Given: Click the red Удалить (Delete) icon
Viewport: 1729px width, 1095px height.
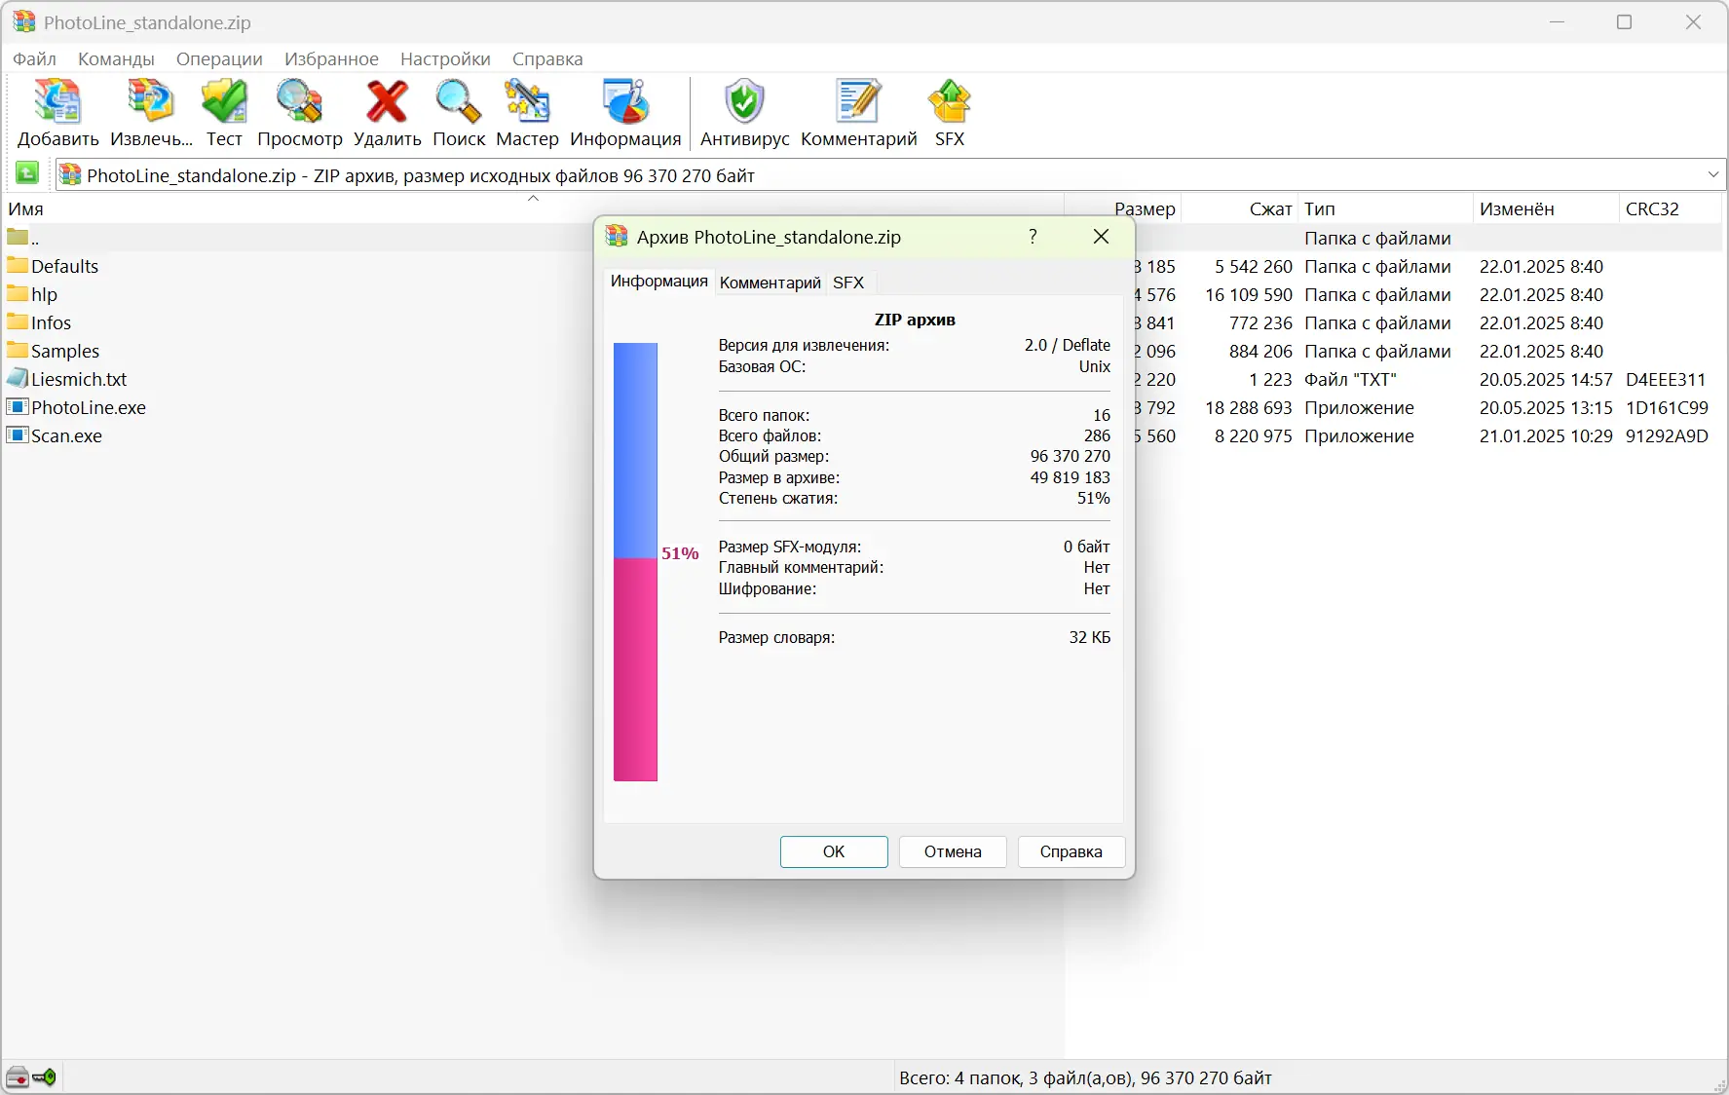Looking at the screenshot, I should (387, 102).
